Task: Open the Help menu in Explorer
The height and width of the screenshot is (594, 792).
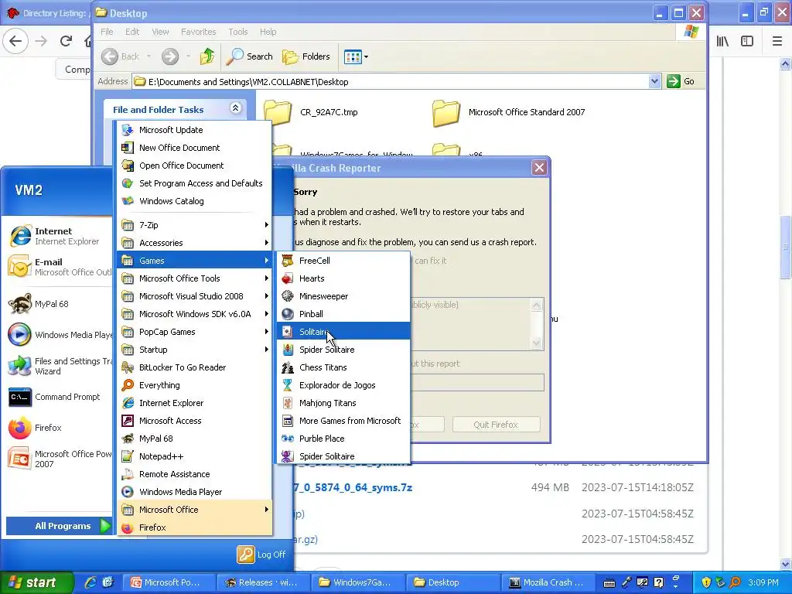Action: click(268, 32)
